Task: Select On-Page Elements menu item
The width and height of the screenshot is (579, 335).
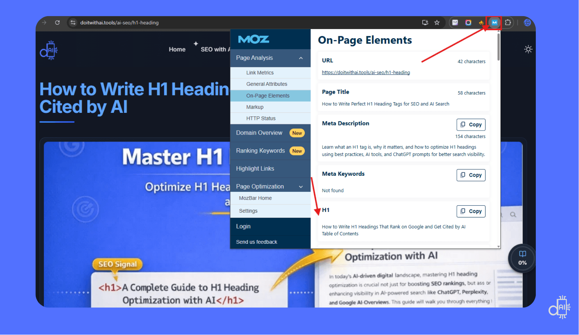Action: pos(268,96)
